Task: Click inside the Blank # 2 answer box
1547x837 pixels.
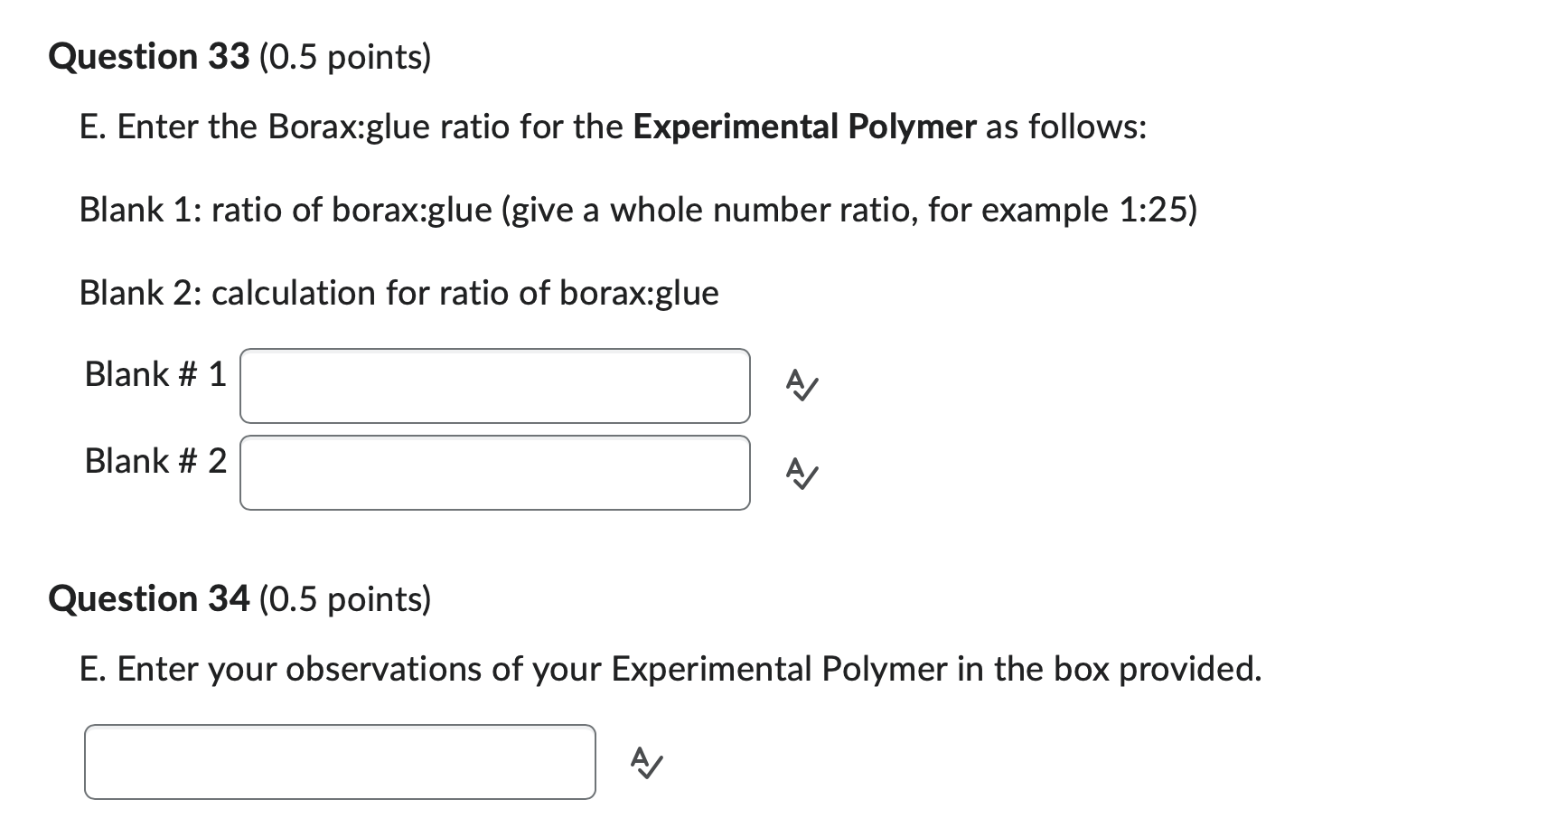Action: (x=494, y=473)
